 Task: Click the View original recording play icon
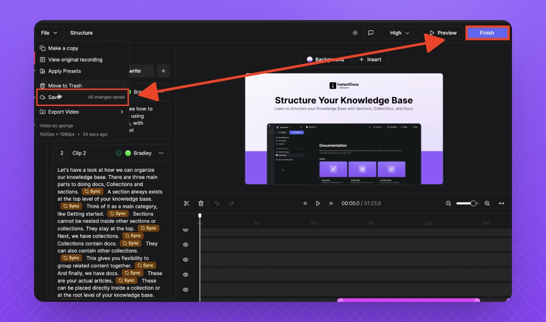pos(43,59)
